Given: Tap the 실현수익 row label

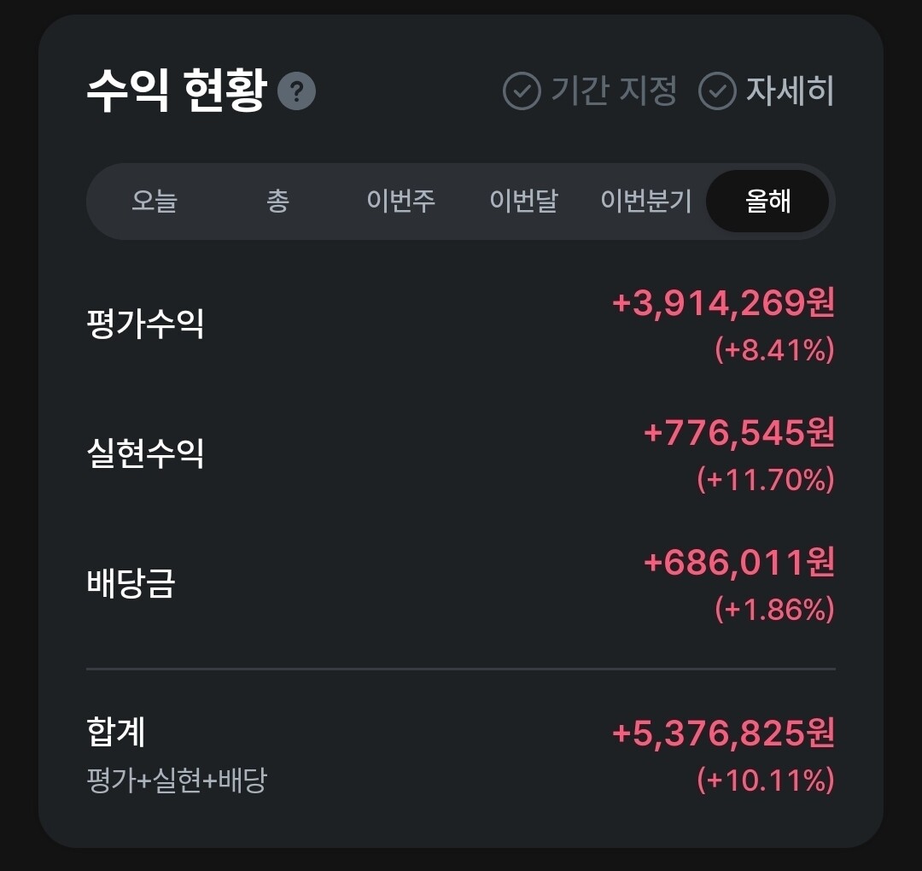Looking at the screenshot, I should [x=146, y=453].
